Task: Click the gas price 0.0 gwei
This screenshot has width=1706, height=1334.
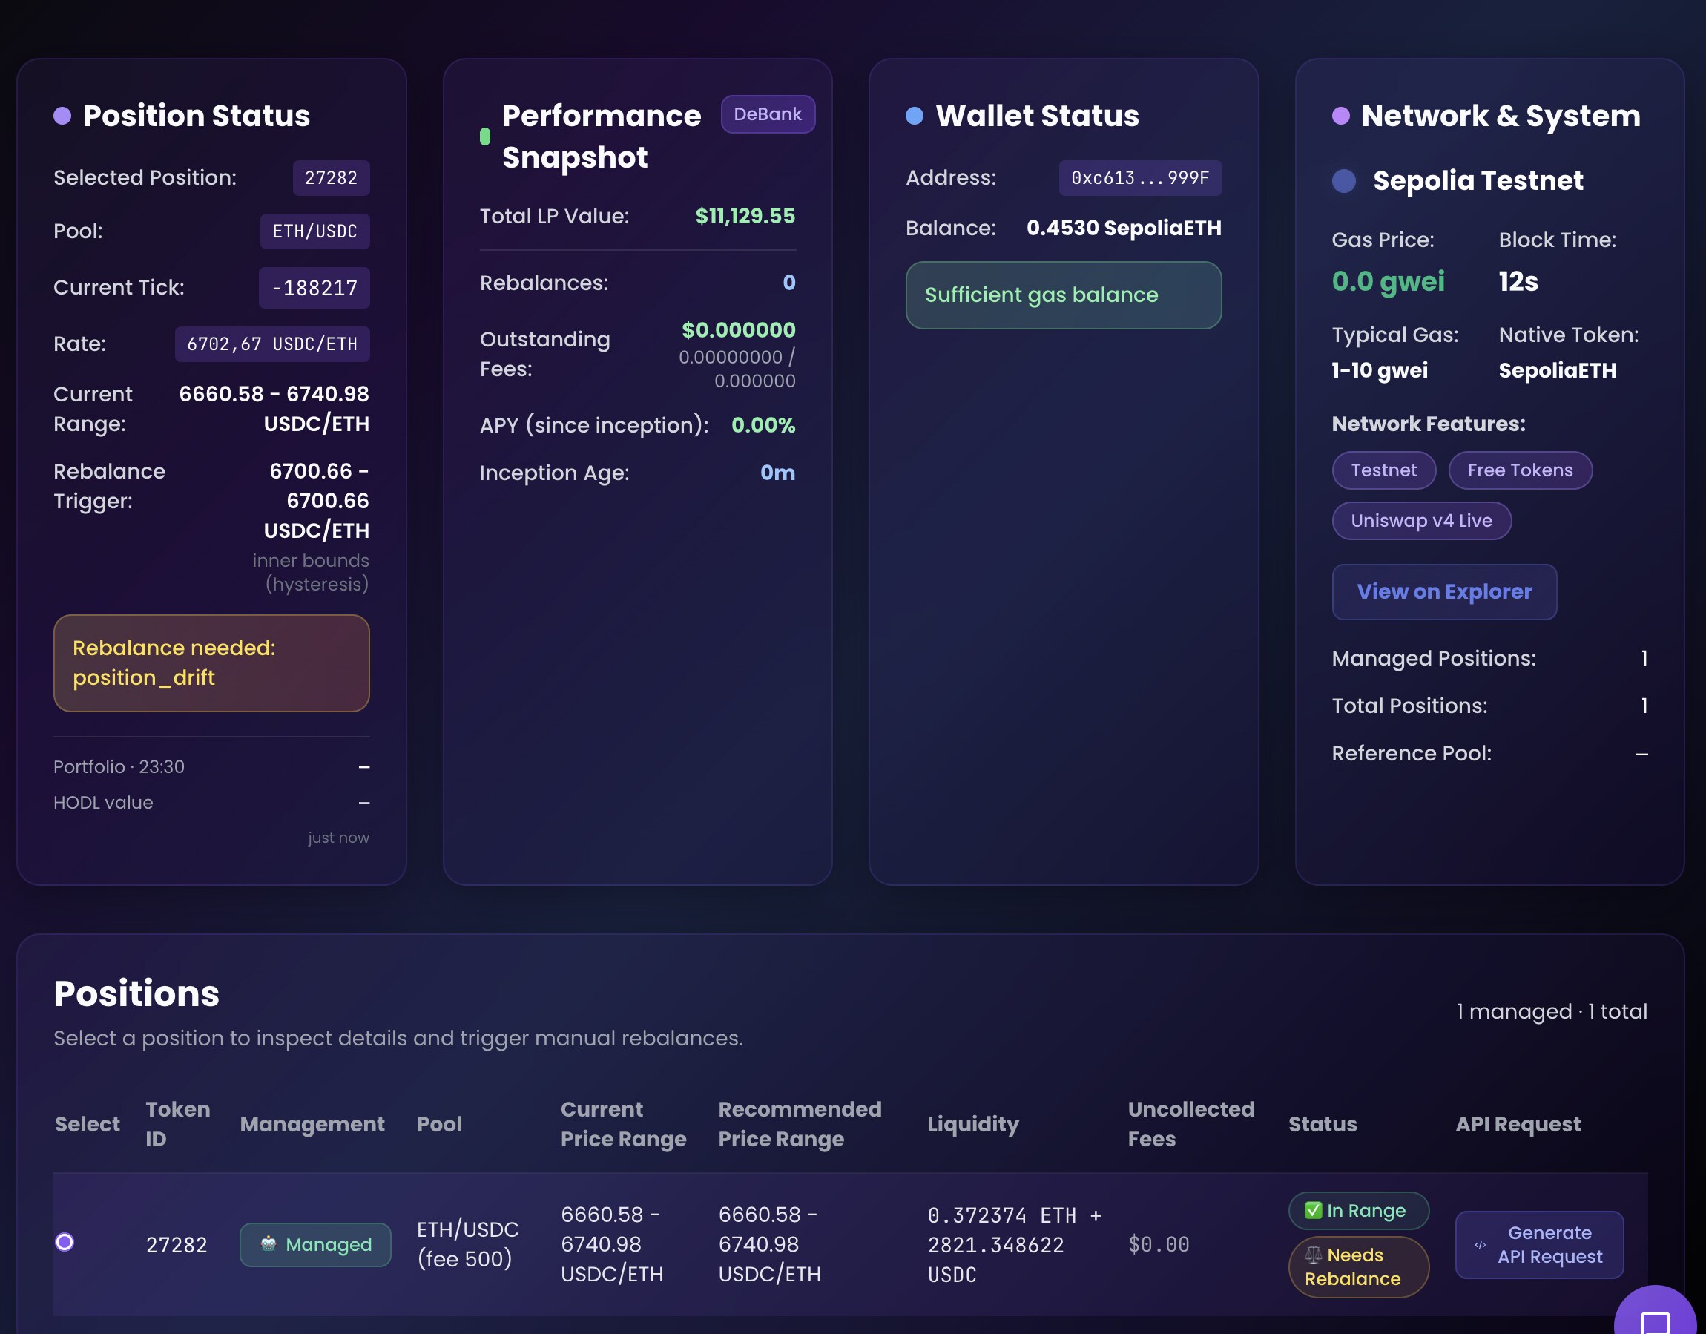Action: [x=1388, y=281]
